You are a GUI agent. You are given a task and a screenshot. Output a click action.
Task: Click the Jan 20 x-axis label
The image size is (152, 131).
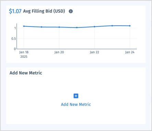point(59,52)
